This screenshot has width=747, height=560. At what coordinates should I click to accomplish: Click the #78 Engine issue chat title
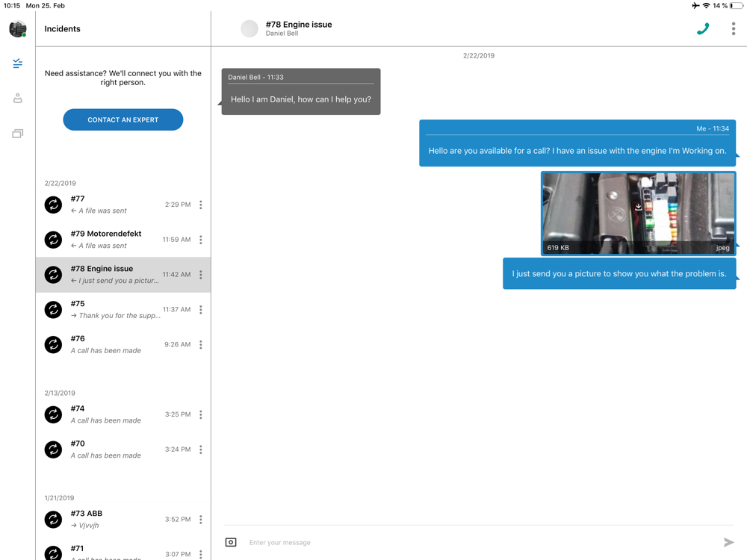click(299, 25)
